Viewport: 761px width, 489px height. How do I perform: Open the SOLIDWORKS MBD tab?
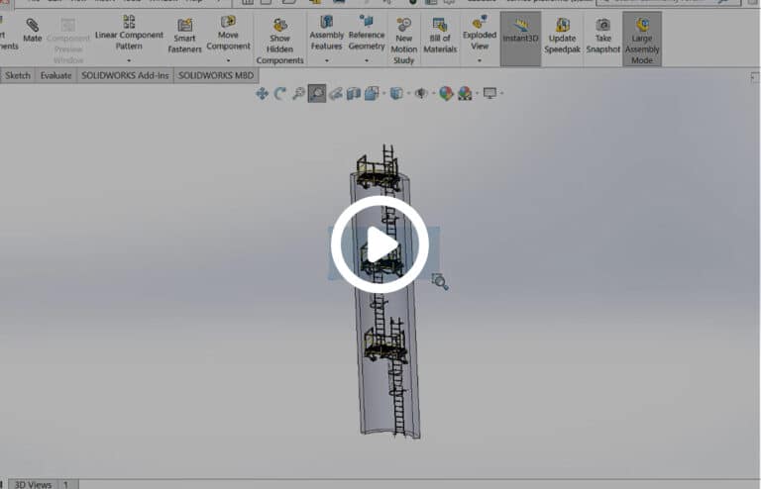[216, 75]
